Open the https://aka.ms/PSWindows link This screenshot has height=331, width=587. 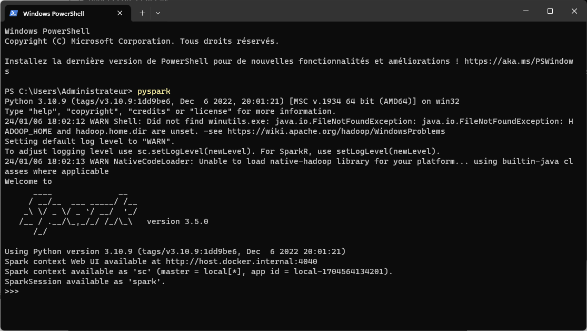[519, 61]
